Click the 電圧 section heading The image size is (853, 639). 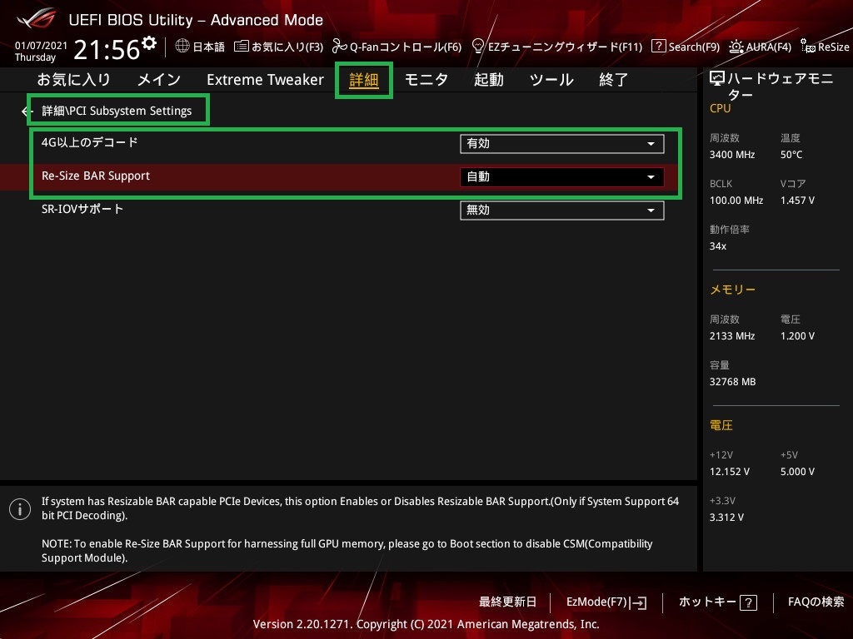point(721,425)
